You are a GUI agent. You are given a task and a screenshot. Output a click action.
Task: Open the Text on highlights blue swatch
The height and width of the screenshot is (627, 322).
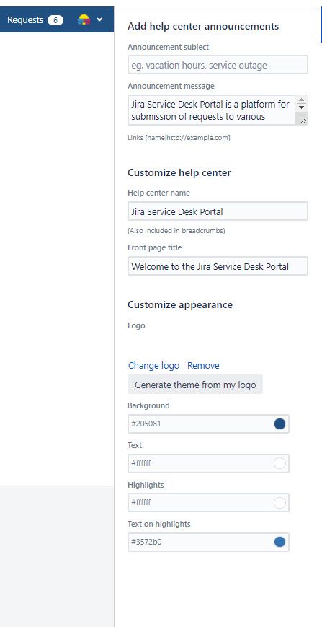point(279,542)
